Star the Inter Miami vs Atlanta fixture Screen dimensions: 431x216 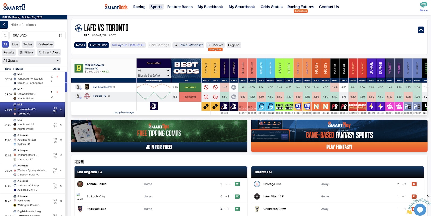pyautogui.click(x=61, y=125)
